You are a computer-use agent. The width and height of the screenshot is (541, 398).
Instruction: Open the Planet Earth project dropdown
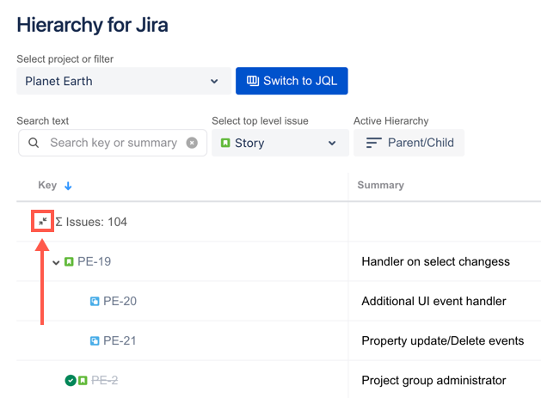pos(124,81)
